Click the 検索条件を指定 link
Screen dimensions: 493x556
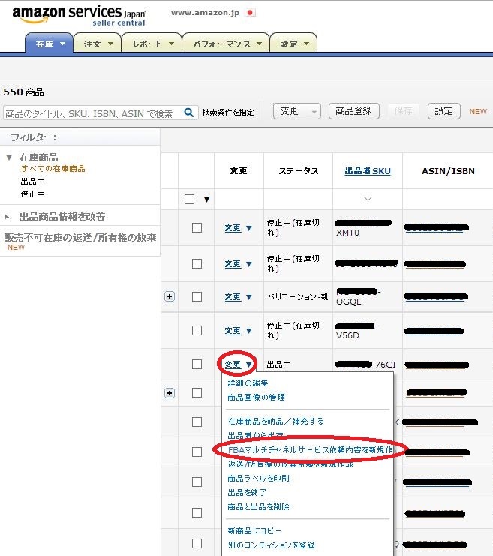point(228,113)
